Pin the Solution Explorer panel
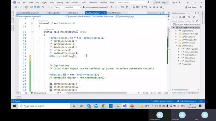 pyautogui.click(x=196, y=13)
